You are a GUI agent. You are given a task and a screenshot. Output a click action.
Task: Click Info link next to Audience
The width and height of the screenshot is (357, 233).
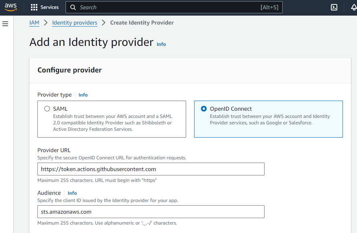[x=72, y=193]
